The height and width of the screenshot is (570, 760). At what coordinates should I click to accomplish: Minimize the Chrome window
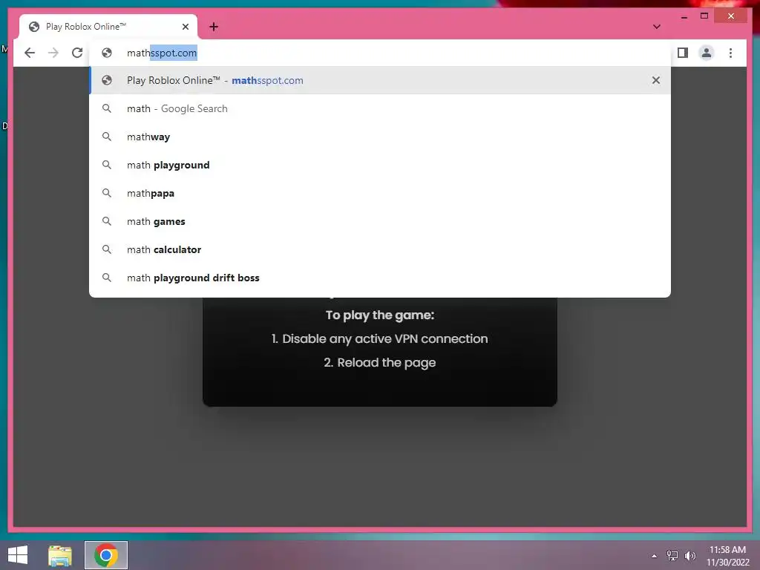[x=684, y=16]
